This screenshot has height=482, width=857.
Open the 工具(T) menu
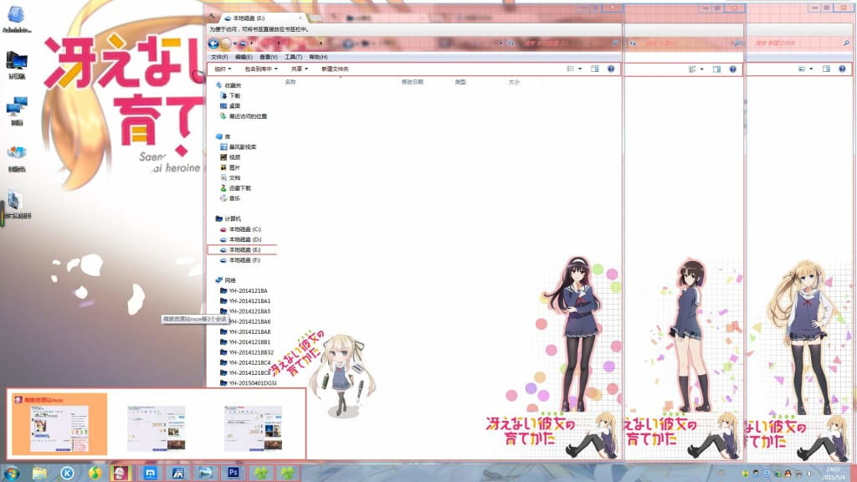293,56
